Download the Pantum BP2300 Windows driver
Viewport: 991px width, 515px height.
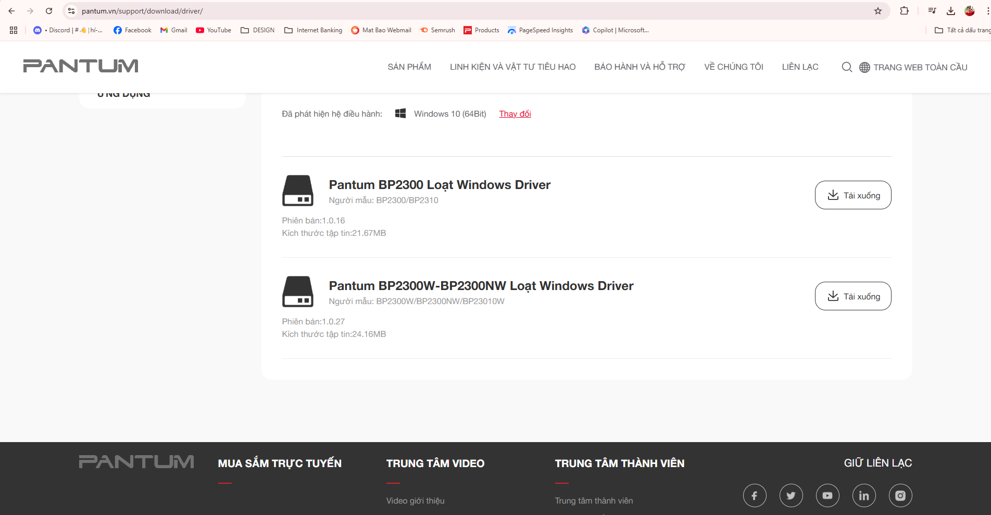[x=852, y=195]
